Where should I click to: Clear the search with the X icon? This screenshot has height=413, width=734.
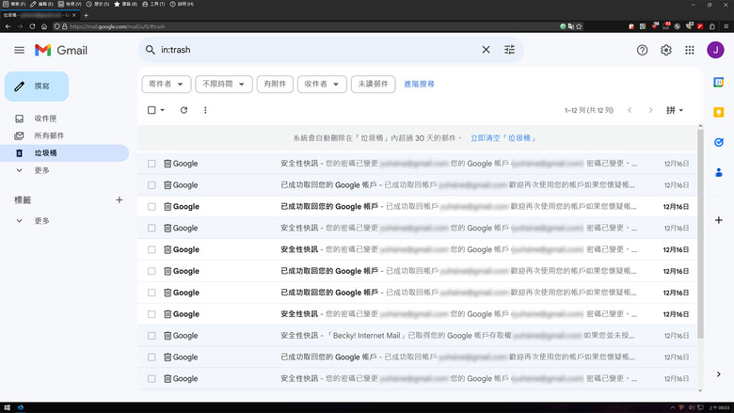pos(487,50)
